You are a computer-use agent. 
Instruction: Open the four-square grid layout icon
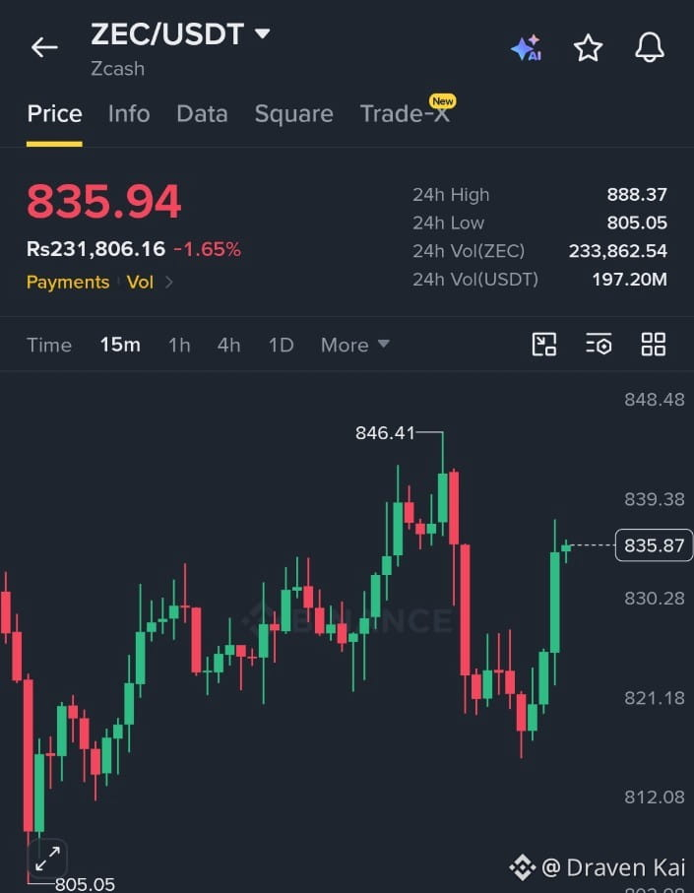tap(653, 345)
